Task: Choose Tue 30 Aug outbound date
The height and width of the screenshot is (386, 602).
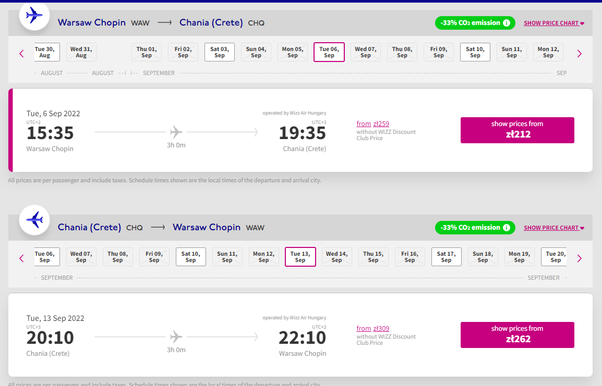Action: (x=45, y=52)
